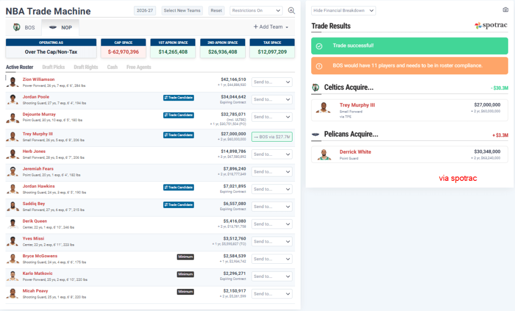The image size is (515, 311).
Task: Click Trade Candidate badge for Jordan Hawkins
Action: [178, 187]
